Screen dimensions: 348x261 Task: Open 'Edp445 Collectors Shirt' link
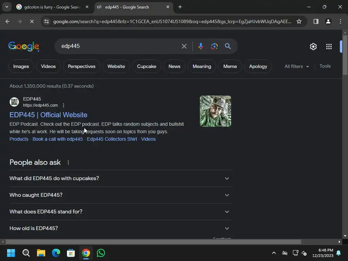click(112, 139)
